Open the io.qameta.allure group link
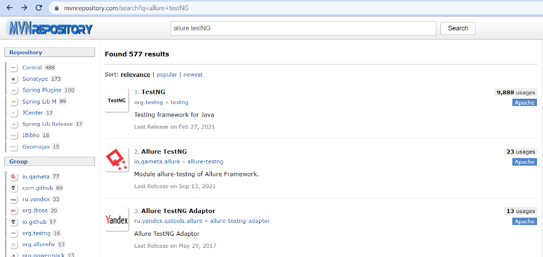 [x=157, y=162]
